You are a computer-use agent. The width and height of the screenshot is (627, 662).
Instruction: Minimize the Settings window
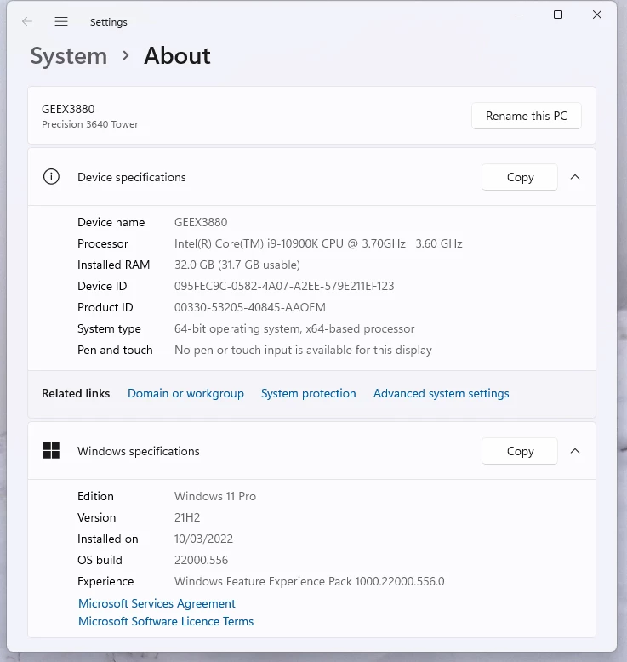[519, 14]
